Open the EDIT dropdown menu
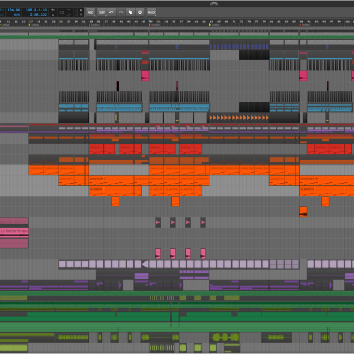The width and height of the screenshot is (354, 354). (x=102, y=11)
